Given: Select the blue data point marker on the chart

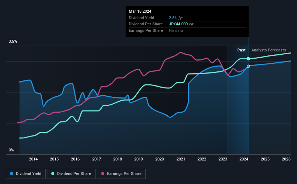Looking at the screenshot, I should tap(248, 66).
